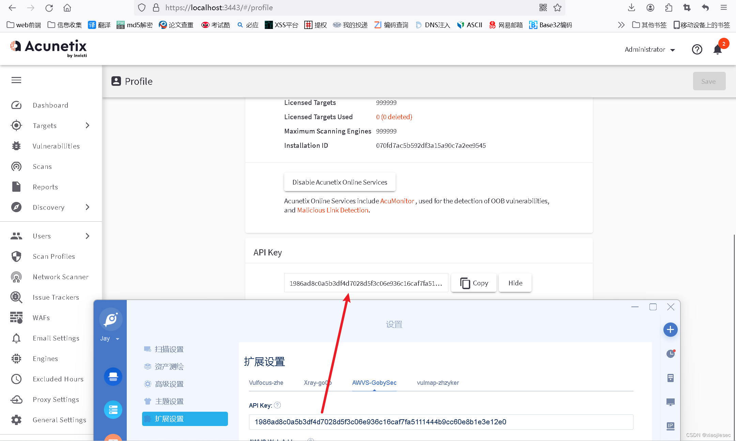This screenshot has height=441, width=736.
Task: Click the Goby planet logo avatar
Action: pyautogui.click(x=111, y=319)
